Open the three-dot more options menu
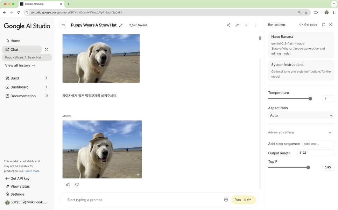 [255, 25]
